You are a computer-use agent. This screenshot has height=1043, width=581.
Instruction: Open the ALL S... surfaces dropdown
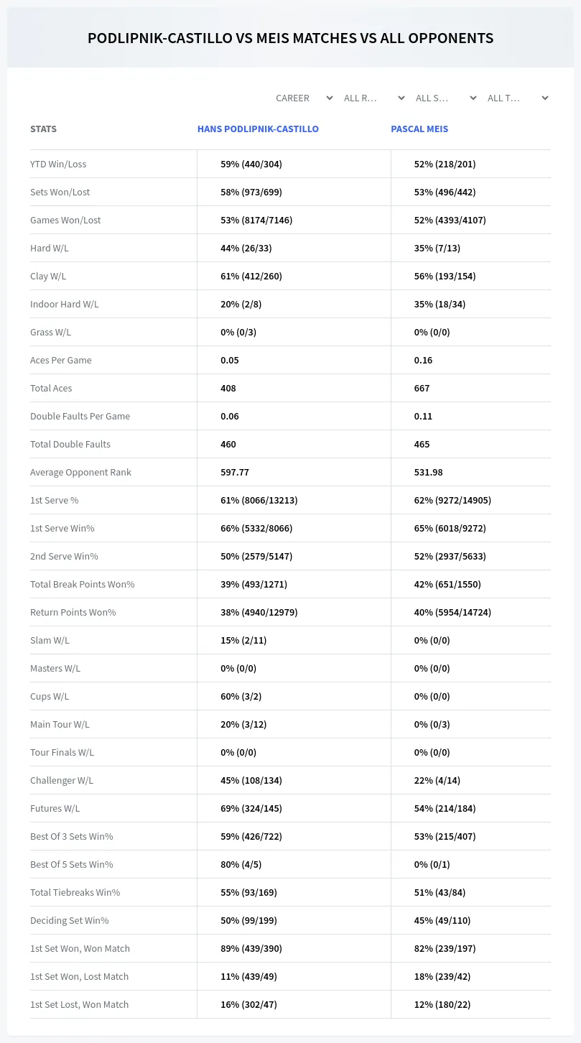(445, 98)
